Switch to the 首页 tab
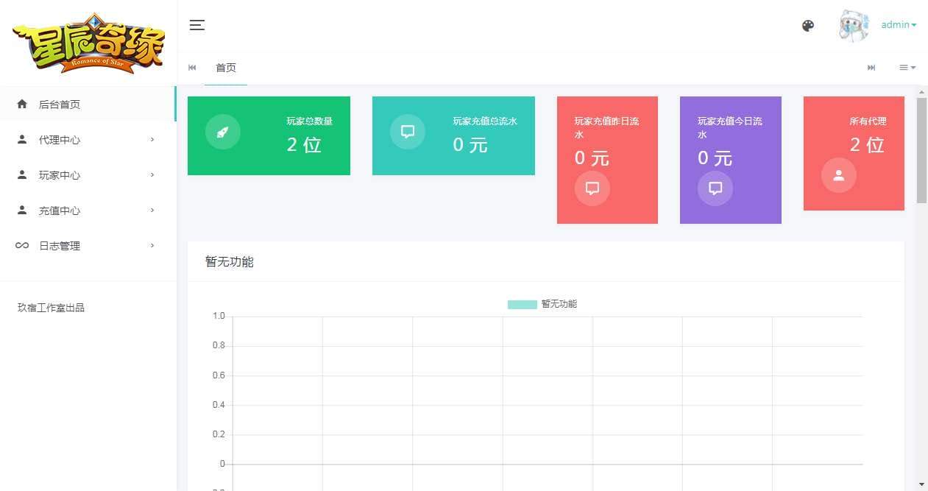The width and height of the screenshot is (928, 491). click(x=226, y=68)
